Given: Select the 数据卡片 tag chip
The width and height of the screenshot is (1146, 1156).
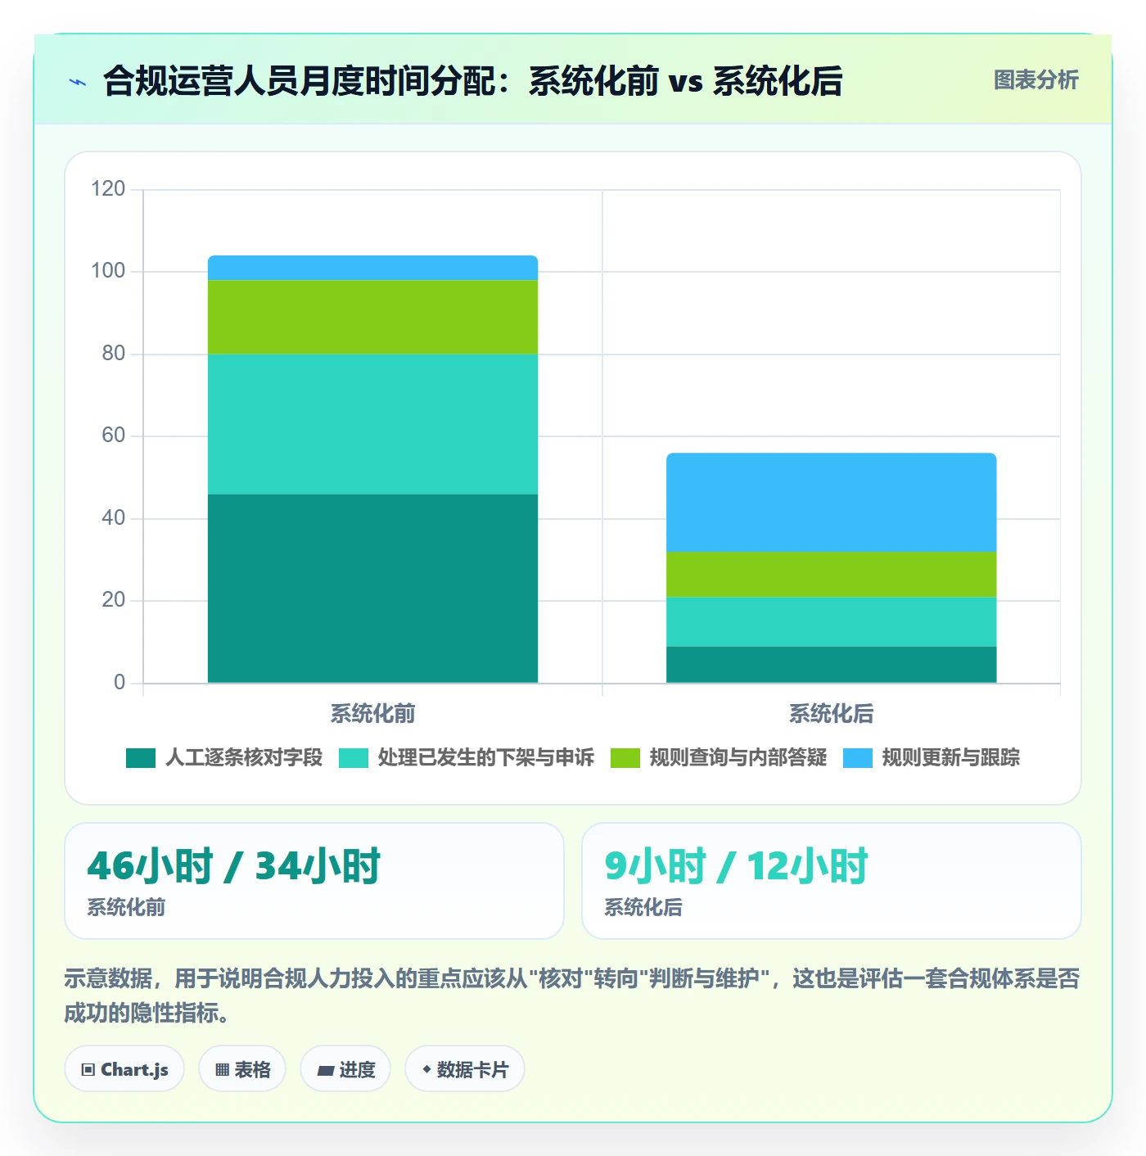Looking at the screenshot, I should point(465,1069).
